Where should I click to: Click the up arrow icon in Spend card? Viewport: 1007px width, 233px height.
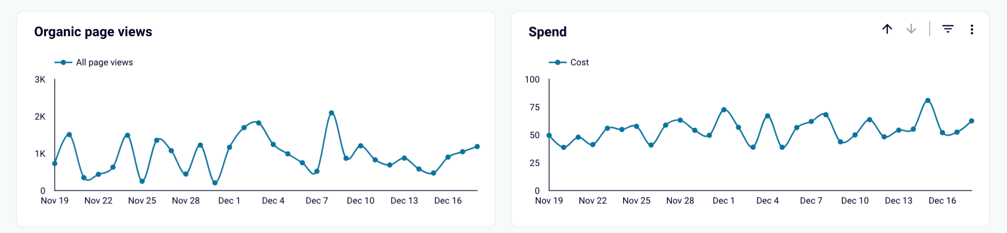pos(887,29)
